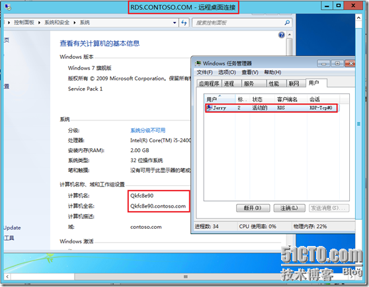Click the up arrow of remote session scrollbar
Viewport: 369px width, 287px height.
[x=358, y=18]
